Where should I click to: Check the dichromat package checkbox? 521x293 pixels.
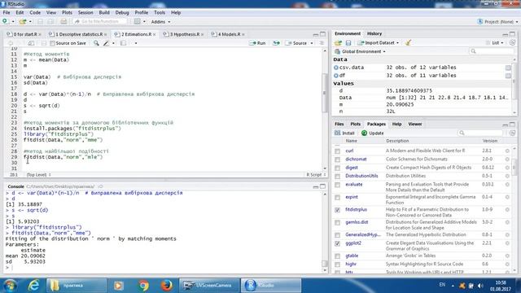pos(338,160)
